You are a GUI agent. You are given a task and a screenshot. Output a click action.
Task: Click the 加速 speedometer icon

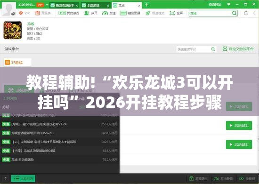[x=105, y=13]
